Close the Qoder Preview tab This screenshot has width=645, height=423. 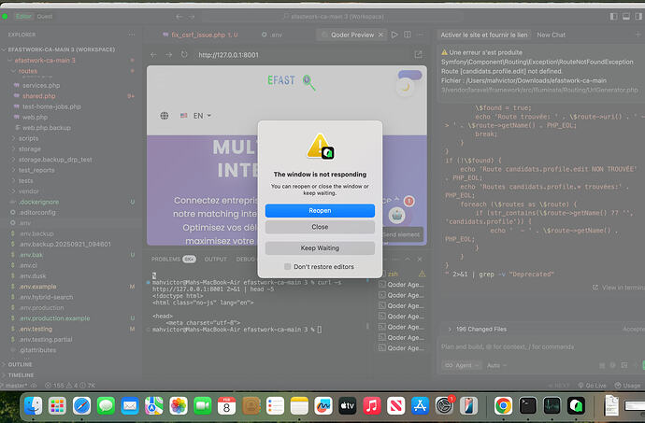tap(380, 35)
